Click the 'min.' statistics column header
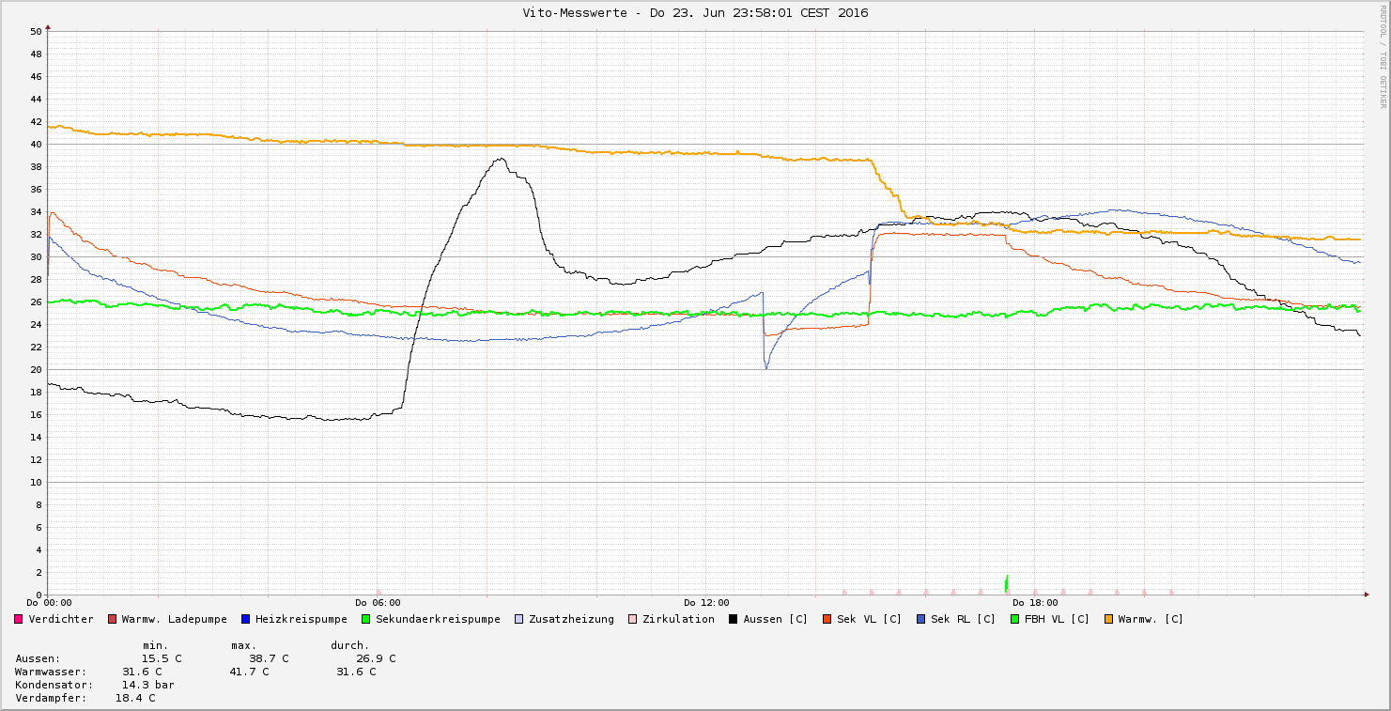The width and height of the screenshot is (1391, 711). tap(156, 645)
